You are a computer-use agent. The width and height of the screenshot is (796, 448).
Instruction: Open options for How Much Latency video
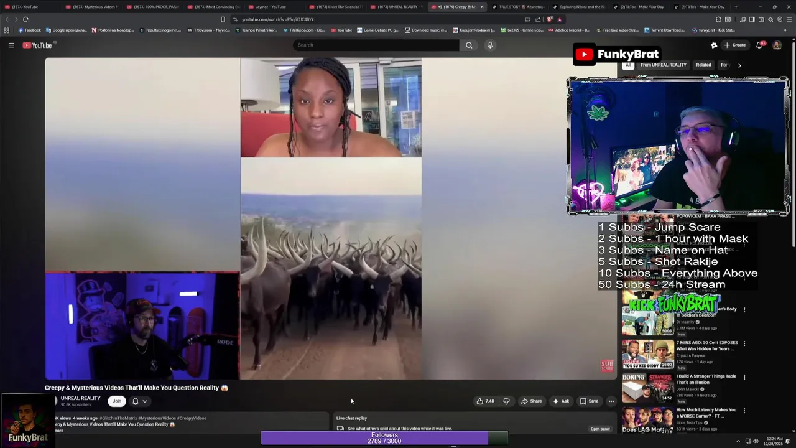click(x=744, y=411)
